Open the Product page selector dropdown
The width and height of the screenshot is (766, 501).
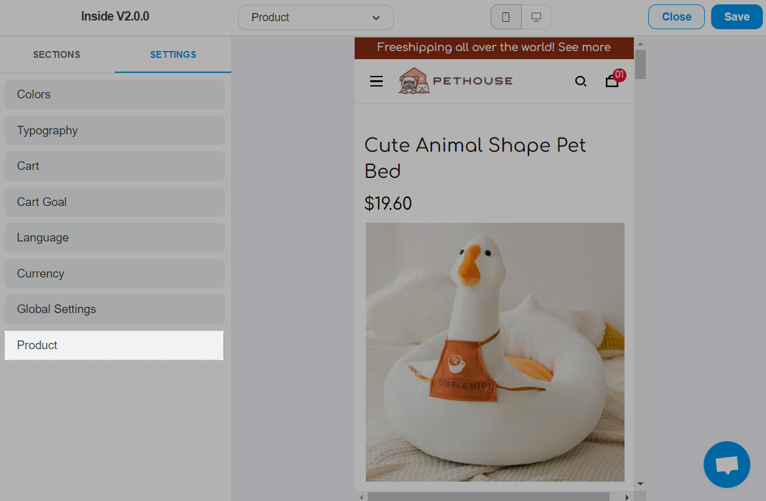coord(316,17)
